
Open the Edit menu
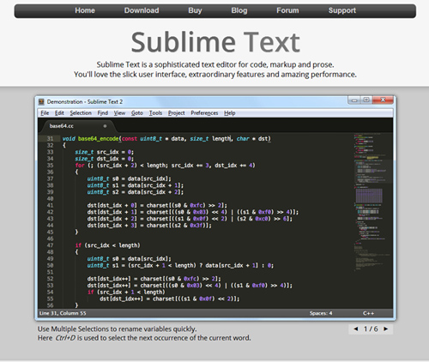point(59,113)
